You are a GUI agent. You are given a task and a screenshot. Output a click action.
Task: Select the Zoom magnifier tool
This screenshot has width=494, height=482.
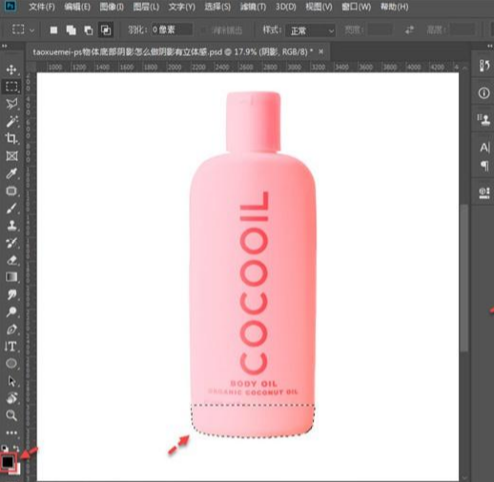point(11,415)
